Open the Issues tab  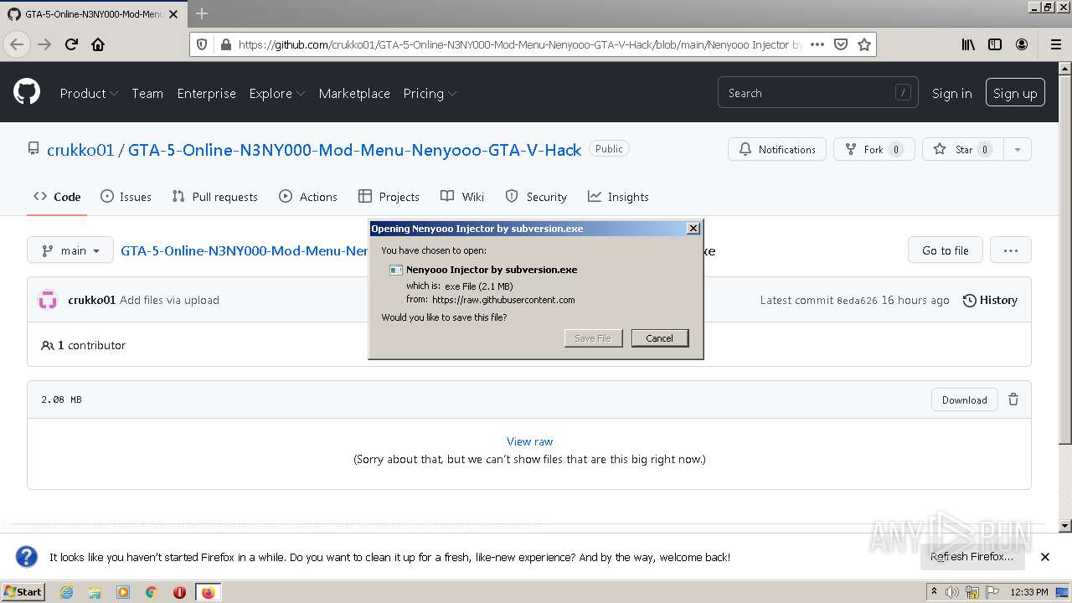coord(126,197)
